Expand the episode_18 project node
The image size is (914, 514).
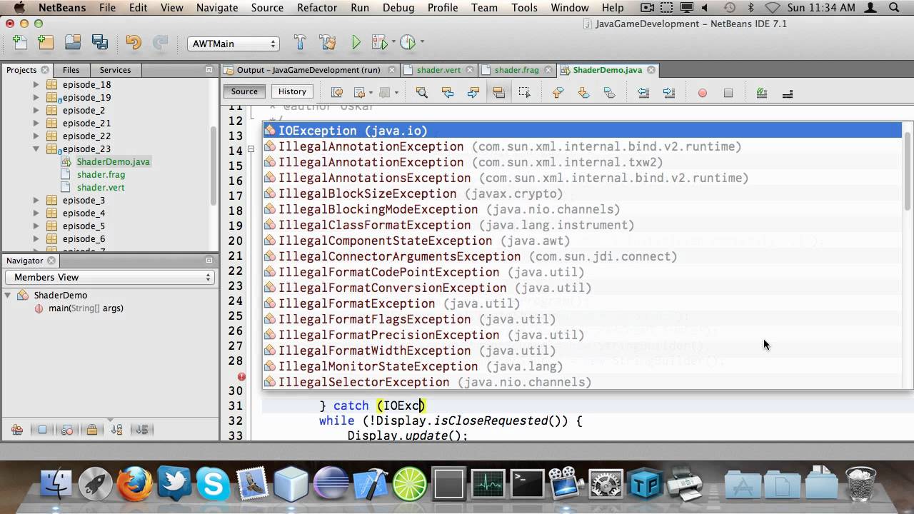(36, 84)
